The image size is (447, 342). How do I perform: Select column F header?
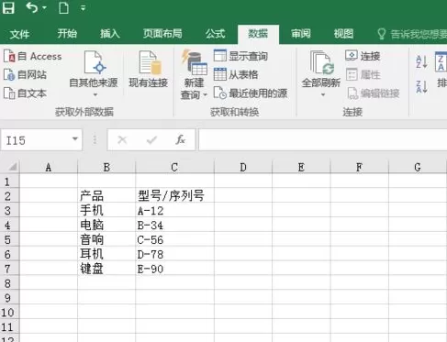pos(359,167)
